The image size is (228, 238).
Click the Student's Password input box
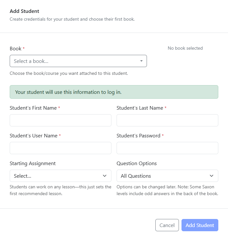(167, 148)
